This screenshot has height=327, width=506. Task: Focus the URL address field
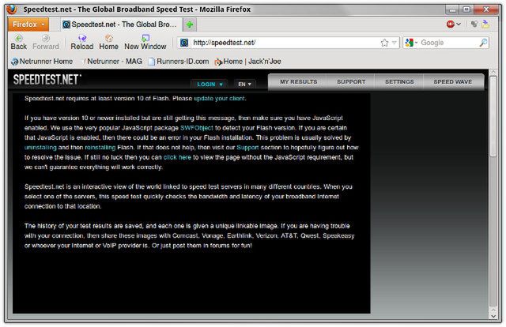(285, 43)
